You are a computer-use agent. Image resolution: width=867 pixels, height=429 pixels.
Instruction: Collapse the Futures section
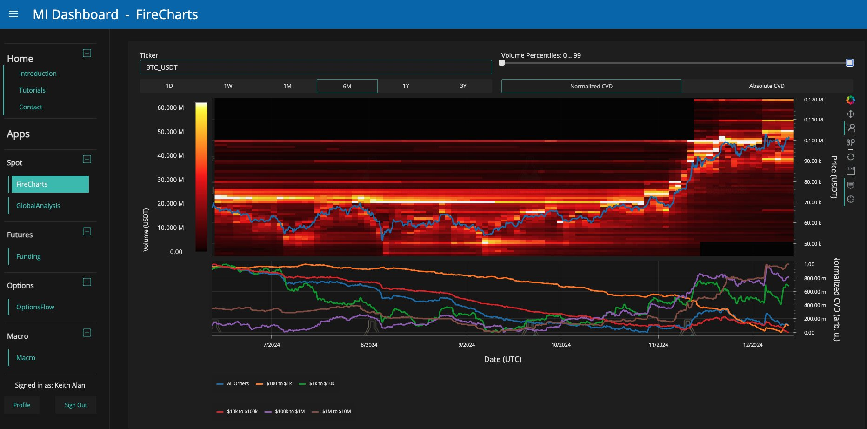point(87,231)
